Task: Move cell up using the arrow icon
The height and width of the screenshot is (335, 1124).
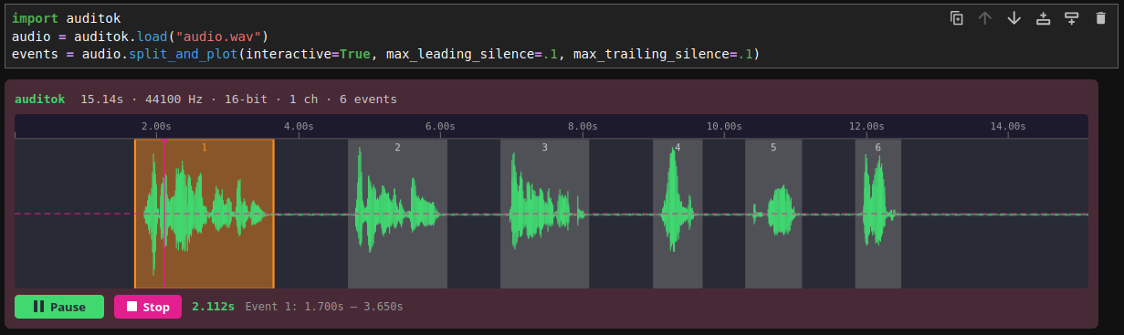Action: click(985, 18)
